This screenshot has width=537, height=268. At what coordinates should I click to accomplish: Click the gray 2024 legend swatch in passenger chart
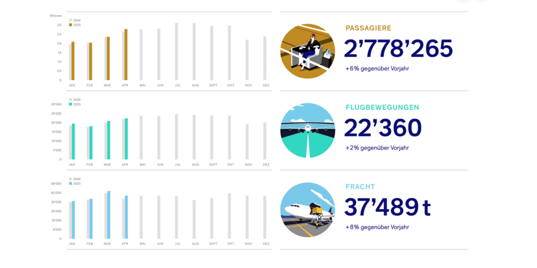(70, 20)
